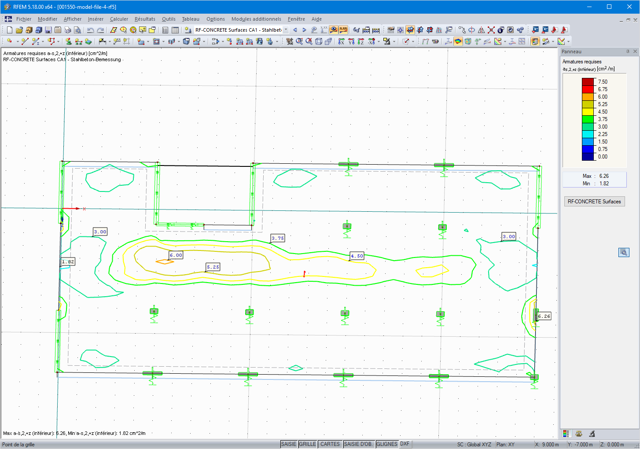The image size is (640, 449).
Task: Toggle GRILLE grid in status bar
Action: [x=308, y=444]
